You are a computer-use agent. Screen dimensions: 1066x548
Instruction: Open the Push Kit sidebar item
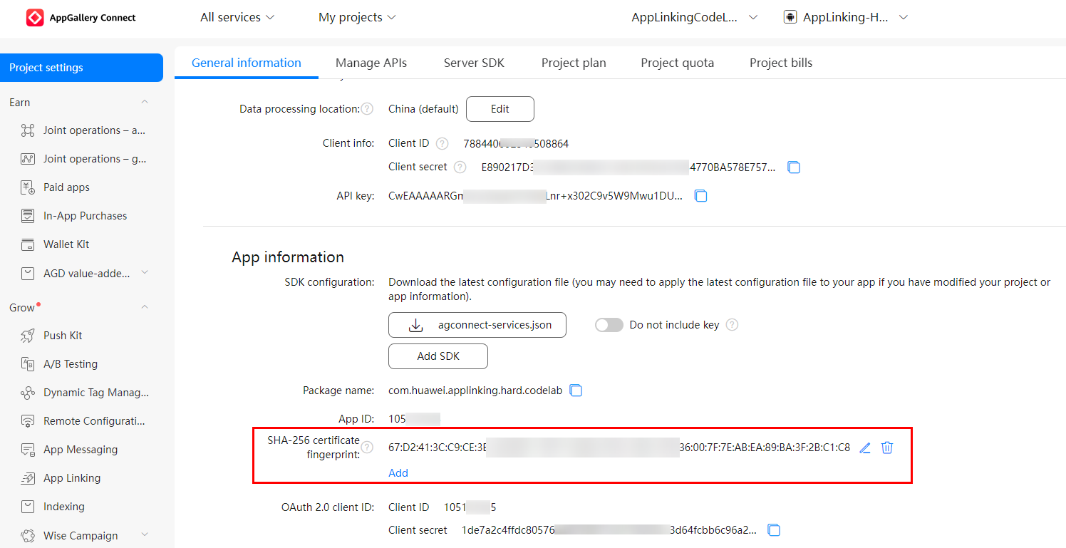[x=63, y=336]
